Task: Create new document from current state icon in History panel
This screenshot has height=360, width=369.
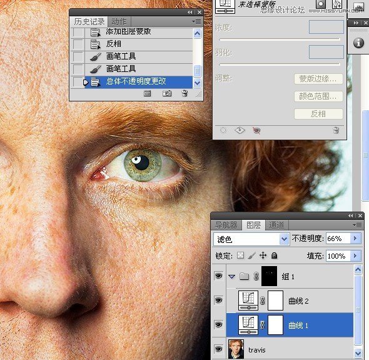Action: coord(148,93)
